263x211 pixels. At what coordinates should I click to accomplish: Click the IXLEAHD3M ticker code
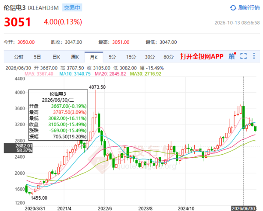click(x=43, y=8)
